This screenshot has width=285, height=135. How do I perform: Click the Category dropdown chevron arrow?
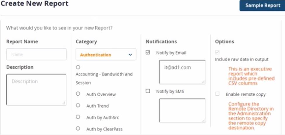click(131, 55)
